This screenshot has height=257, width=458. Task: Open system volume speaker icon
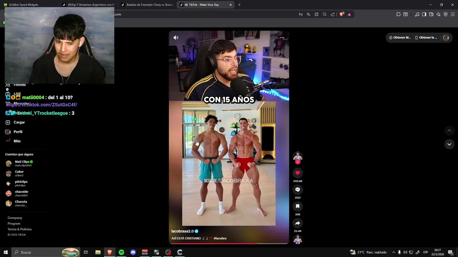405,252
